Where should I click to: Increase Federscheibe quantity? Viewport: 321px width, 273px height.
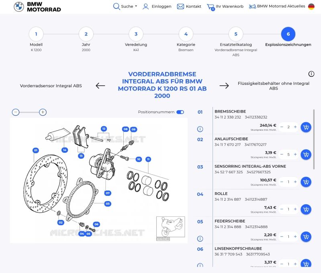[x=295, y=236]
